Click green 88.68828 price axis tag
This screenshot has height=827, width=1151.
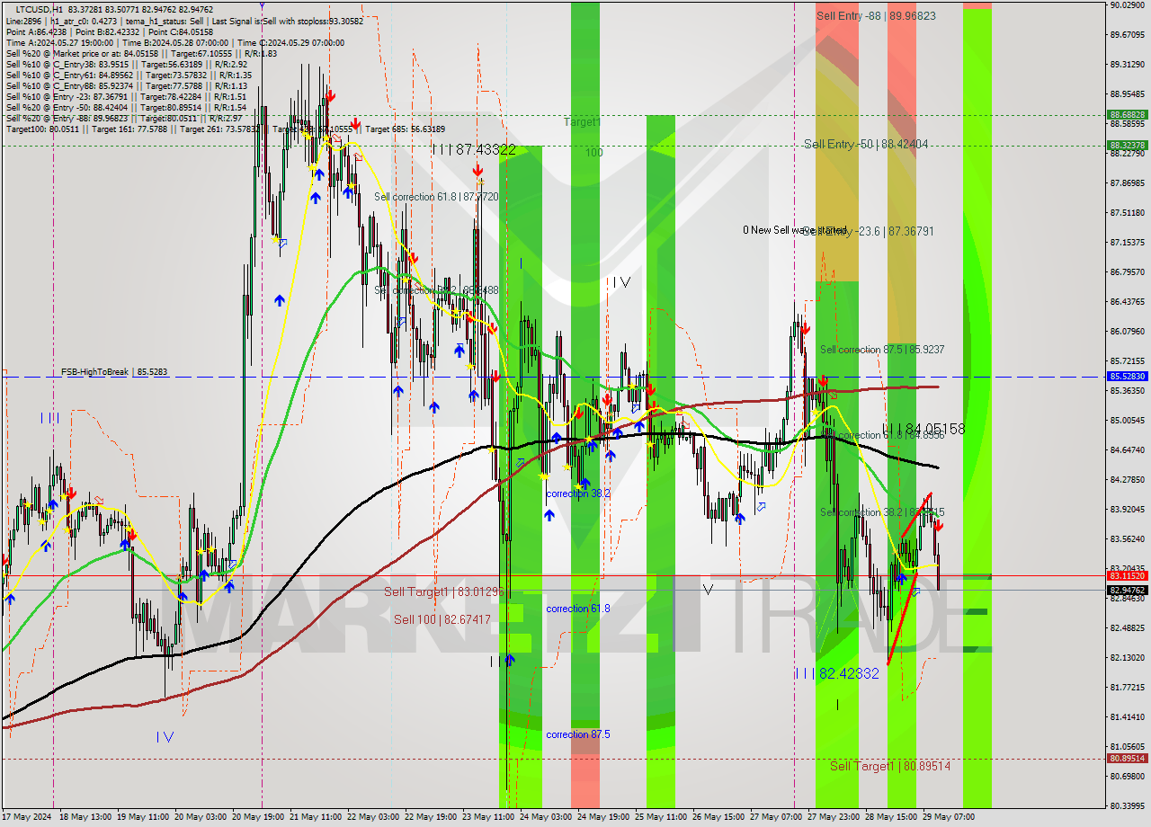tap(1127, 115)
